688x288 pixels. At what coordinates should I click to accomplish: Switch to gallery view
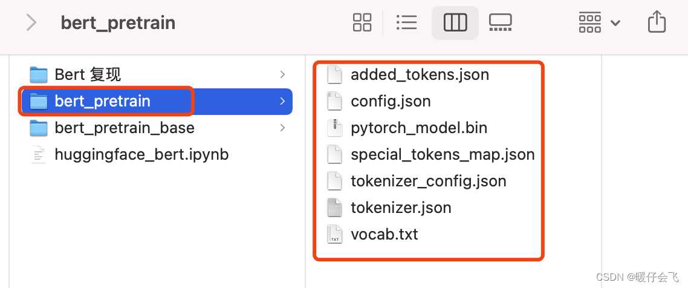(x=500, y=23)
